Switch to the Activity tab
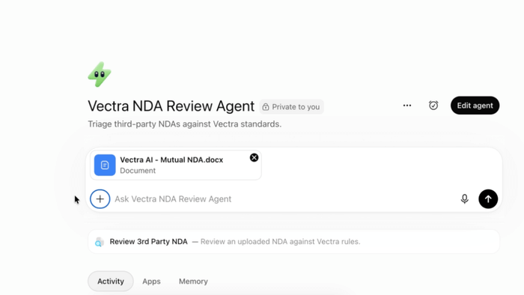The width and height of the screenshot is (524, 295). pos(111,282)
